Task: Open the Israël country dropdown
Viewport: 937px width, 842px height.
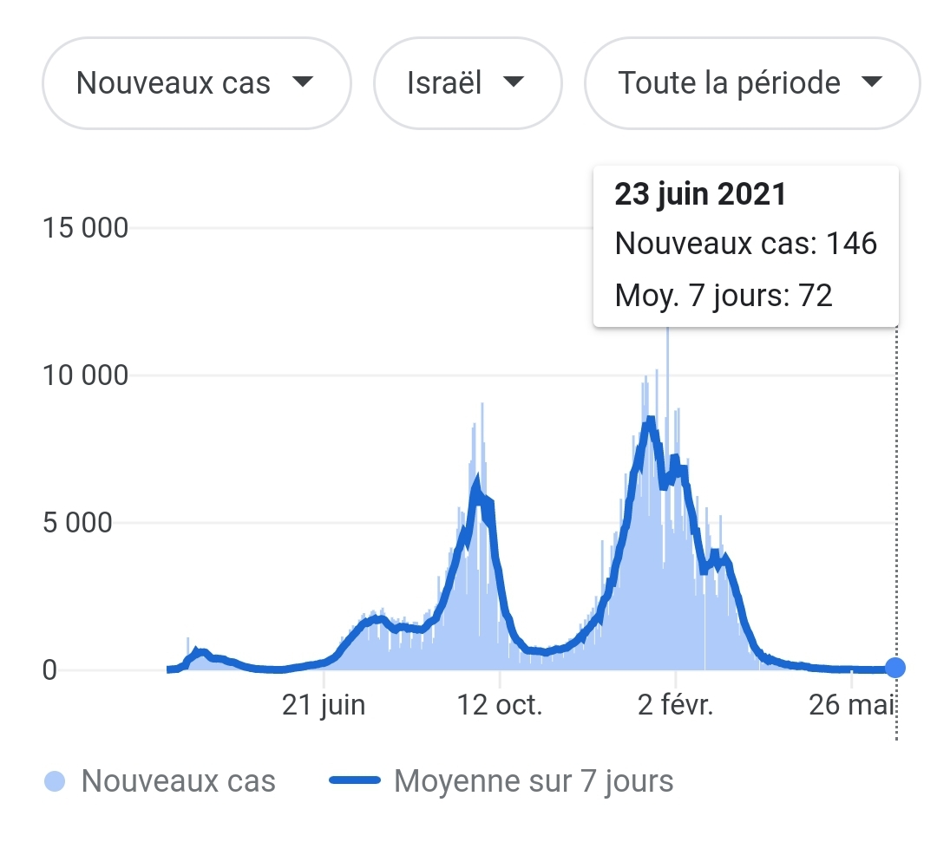Action: point(467,83)
